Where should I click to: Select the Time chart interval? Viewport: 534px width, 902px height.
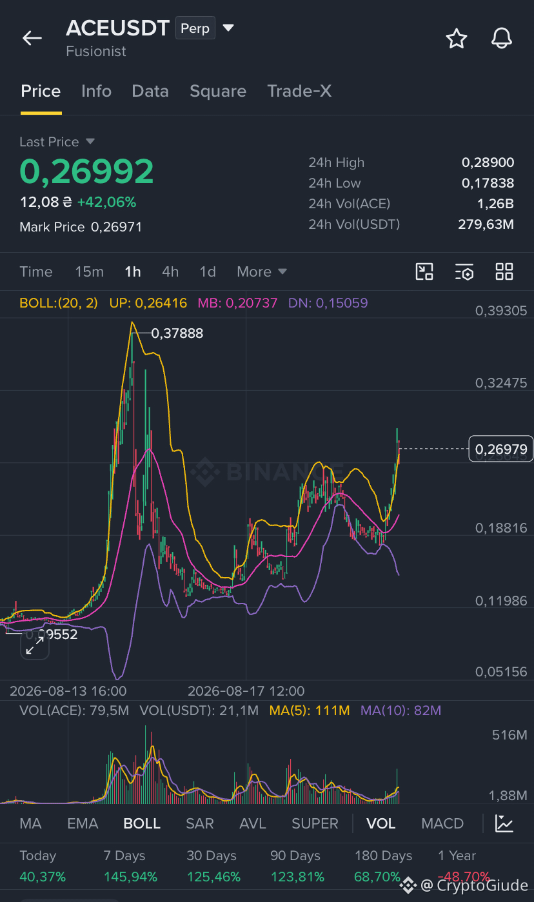36,271
